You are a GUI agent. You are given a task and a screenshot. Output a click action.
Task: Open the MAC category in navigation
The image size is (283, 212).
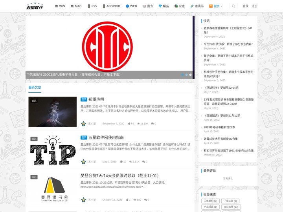[76, 6]
